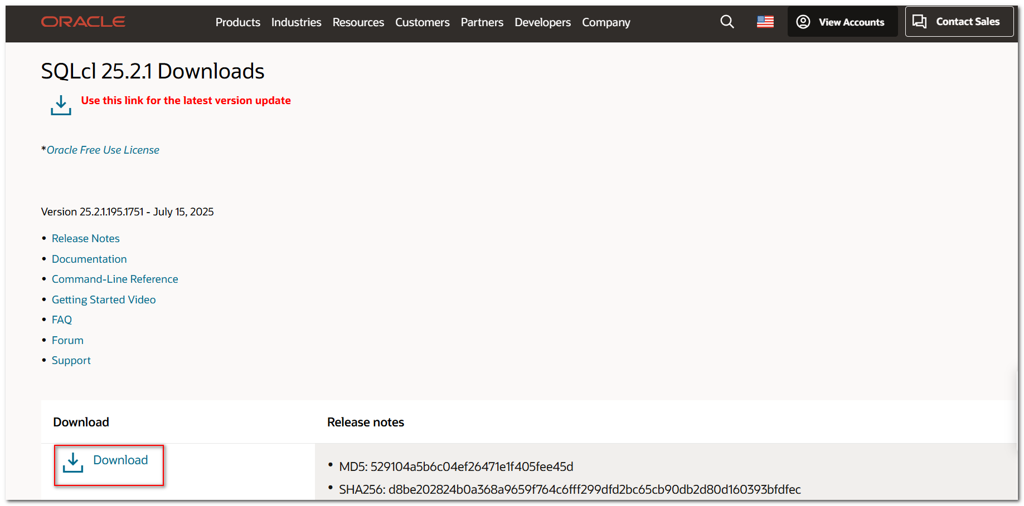
Task: Open the Oracle Free Use License link
Action: [x=103, y=150]
